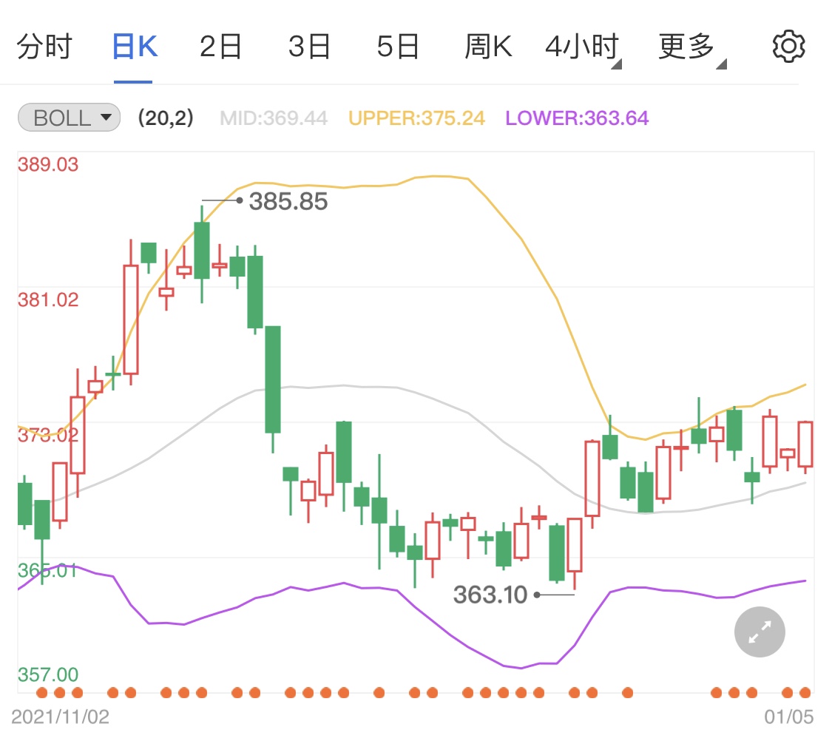Switch to the 分时 tab
The width and height of the screenshot is (832, 744).
click(x=44, y=45)
